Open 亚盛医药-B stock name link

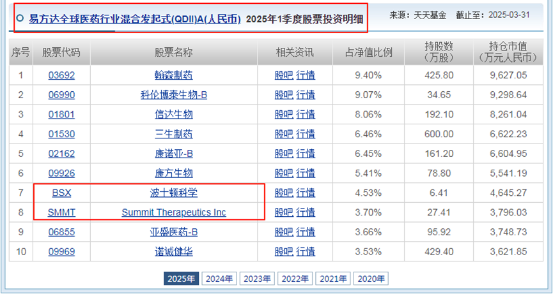coord(174,232)
